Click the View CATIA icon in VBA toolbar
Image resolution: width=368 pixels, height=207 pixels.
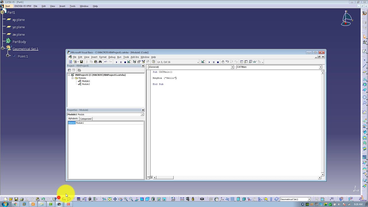pos(70,62)
